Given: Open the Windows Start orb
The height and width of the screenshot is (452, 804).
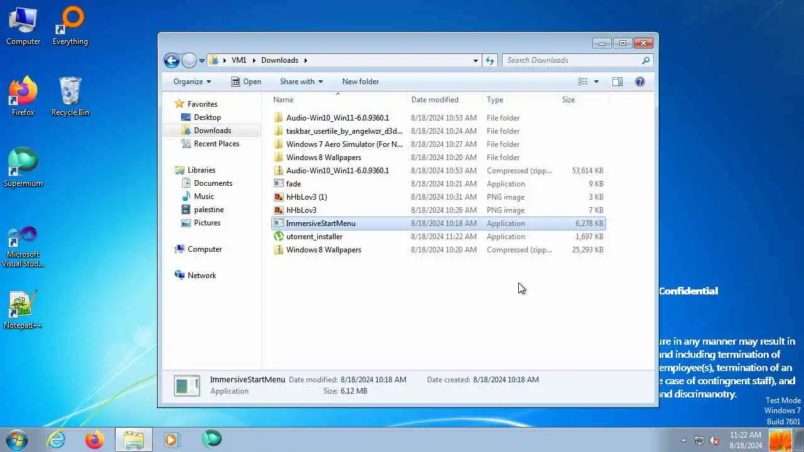Looking at the screenshot, I should 16,439.
